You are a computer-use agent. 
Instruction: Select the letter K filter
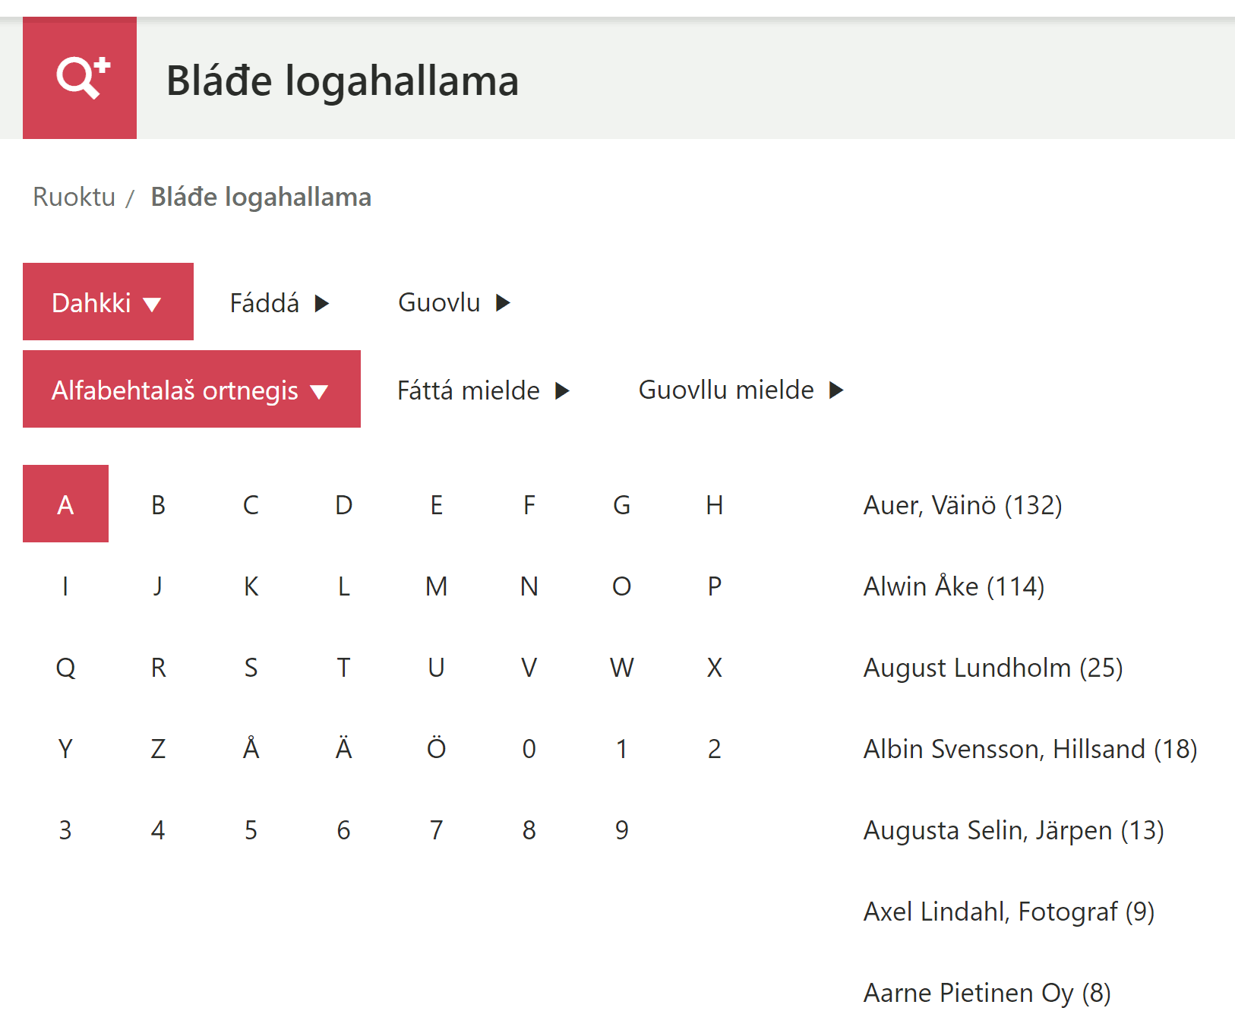(251, 586)
